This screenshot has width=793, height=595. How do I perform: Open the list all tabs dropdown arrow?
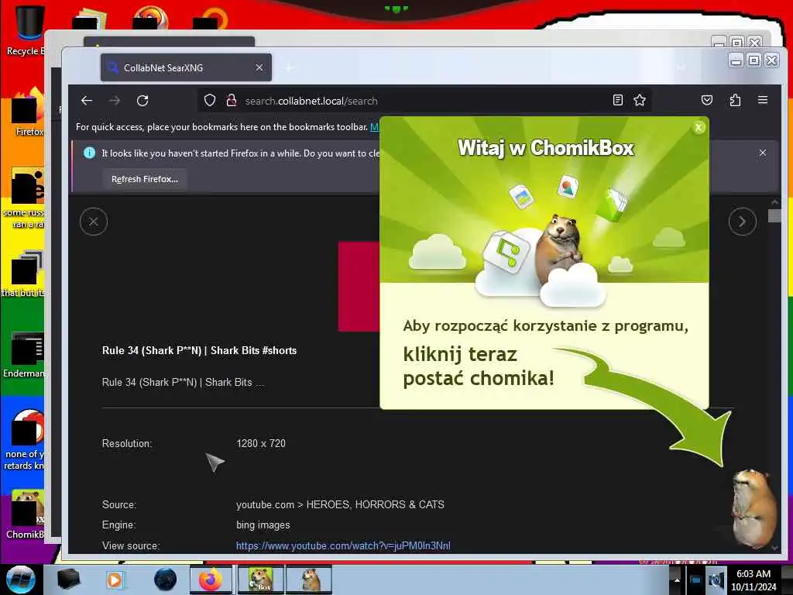[681, 67]
